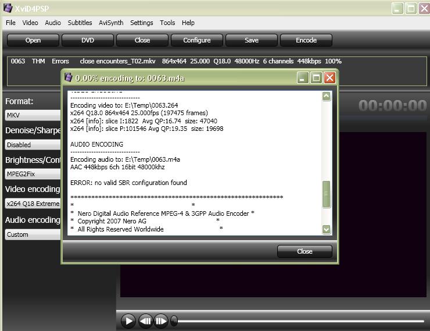The image size is (430, 331).
Task: Open the Subtitles menu
Action: (80, 23)
